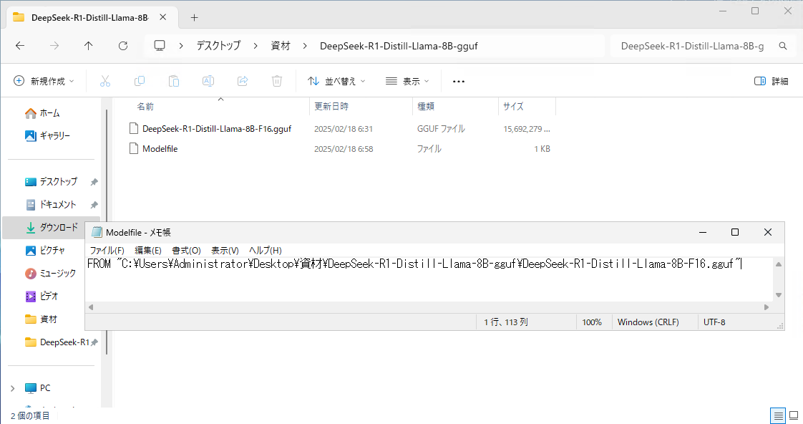803x424 pixels.
Task: Refresh the current Explorer folder
Action: 123,46
